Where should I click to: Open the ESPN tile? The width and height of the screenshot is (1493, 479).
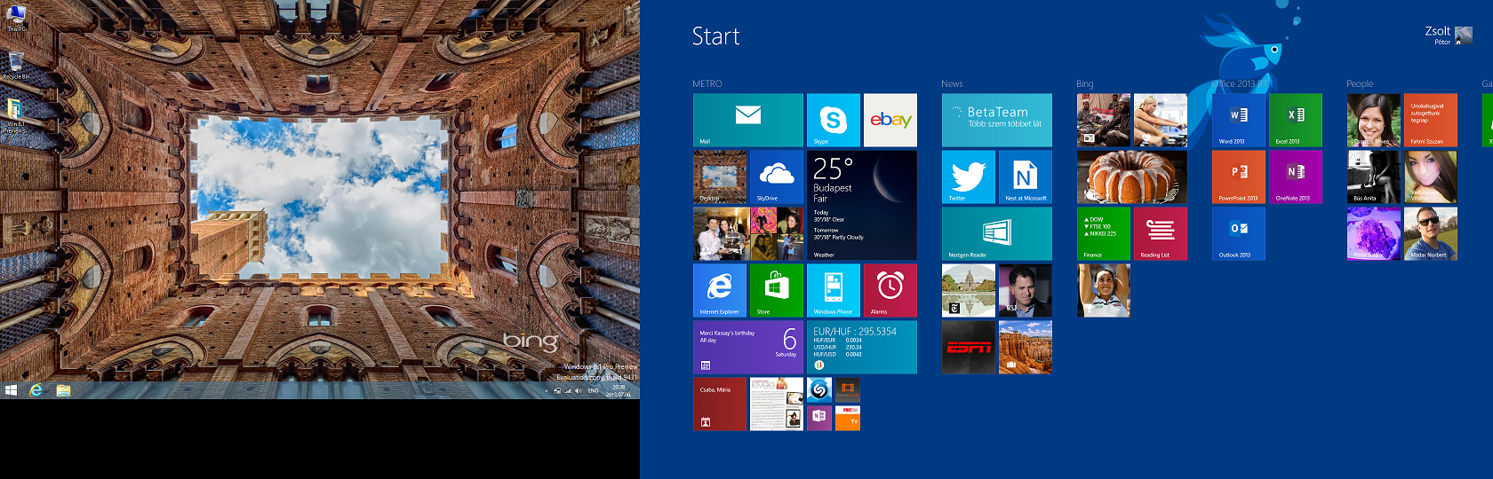click(x=968, y=347)
